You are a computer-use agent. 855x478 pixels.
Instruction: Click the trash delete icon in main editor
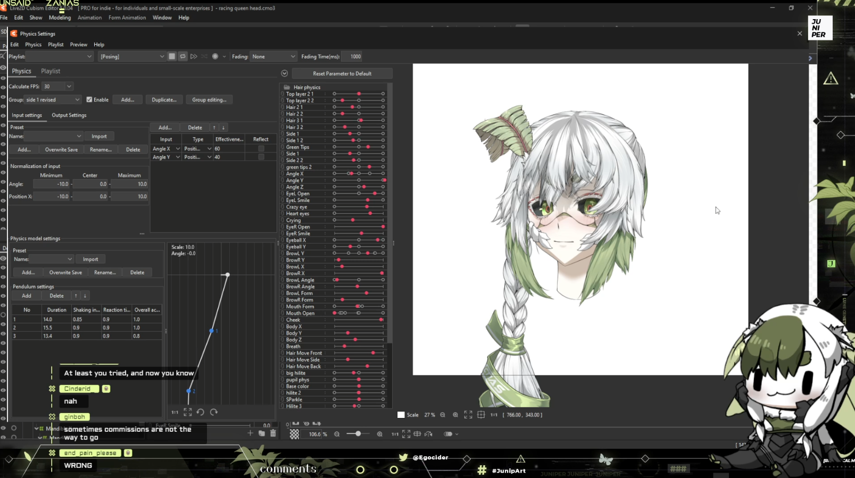click(273, 433)
